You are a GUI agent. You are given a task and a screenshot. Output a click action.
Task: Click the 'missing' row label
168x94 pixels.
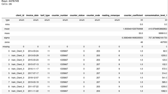click(x=6, y=47)
